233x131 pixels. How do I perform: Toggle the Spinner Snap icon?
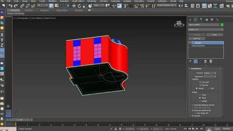(147, 6)
